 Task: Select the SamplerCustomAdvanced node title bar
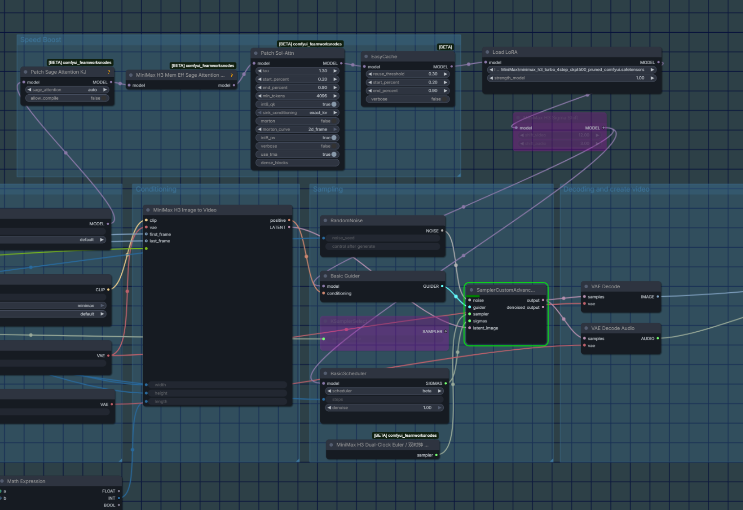(x=506, y=290)
